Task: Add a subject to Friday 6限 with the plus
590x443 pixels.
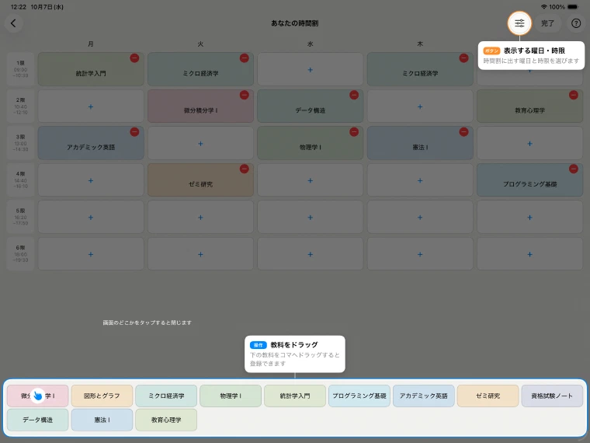Action: click(529, 254)
